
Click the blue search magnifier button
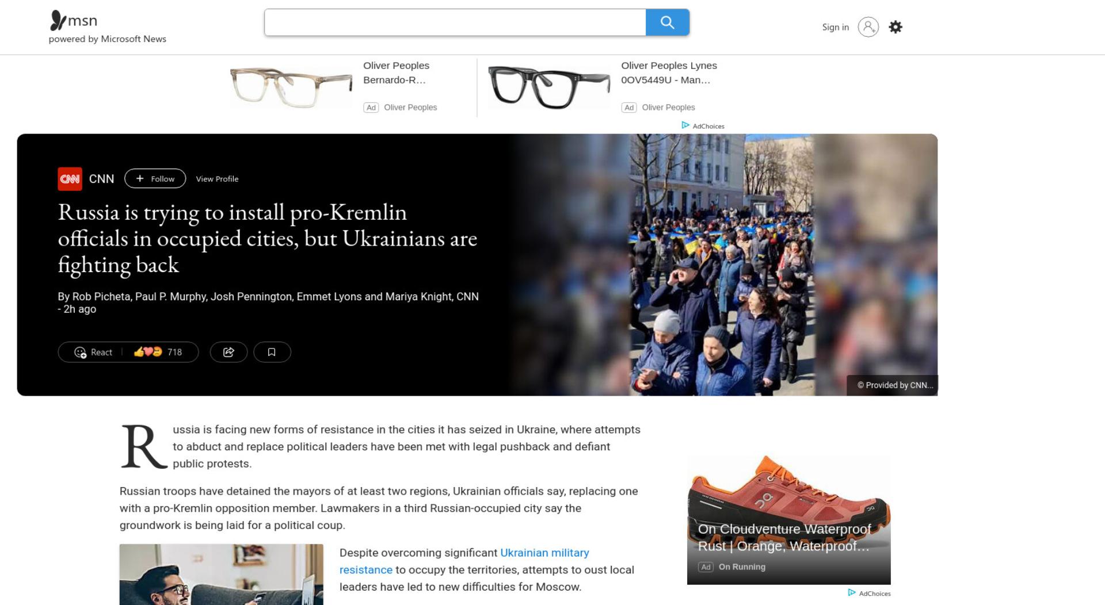click(x=667, y=22)
